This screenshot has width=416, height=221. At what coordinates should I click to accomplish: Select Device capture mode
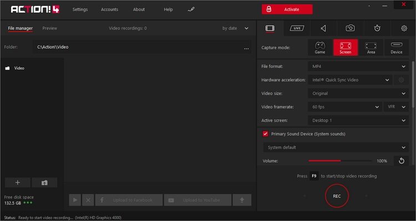click(397, 48)
